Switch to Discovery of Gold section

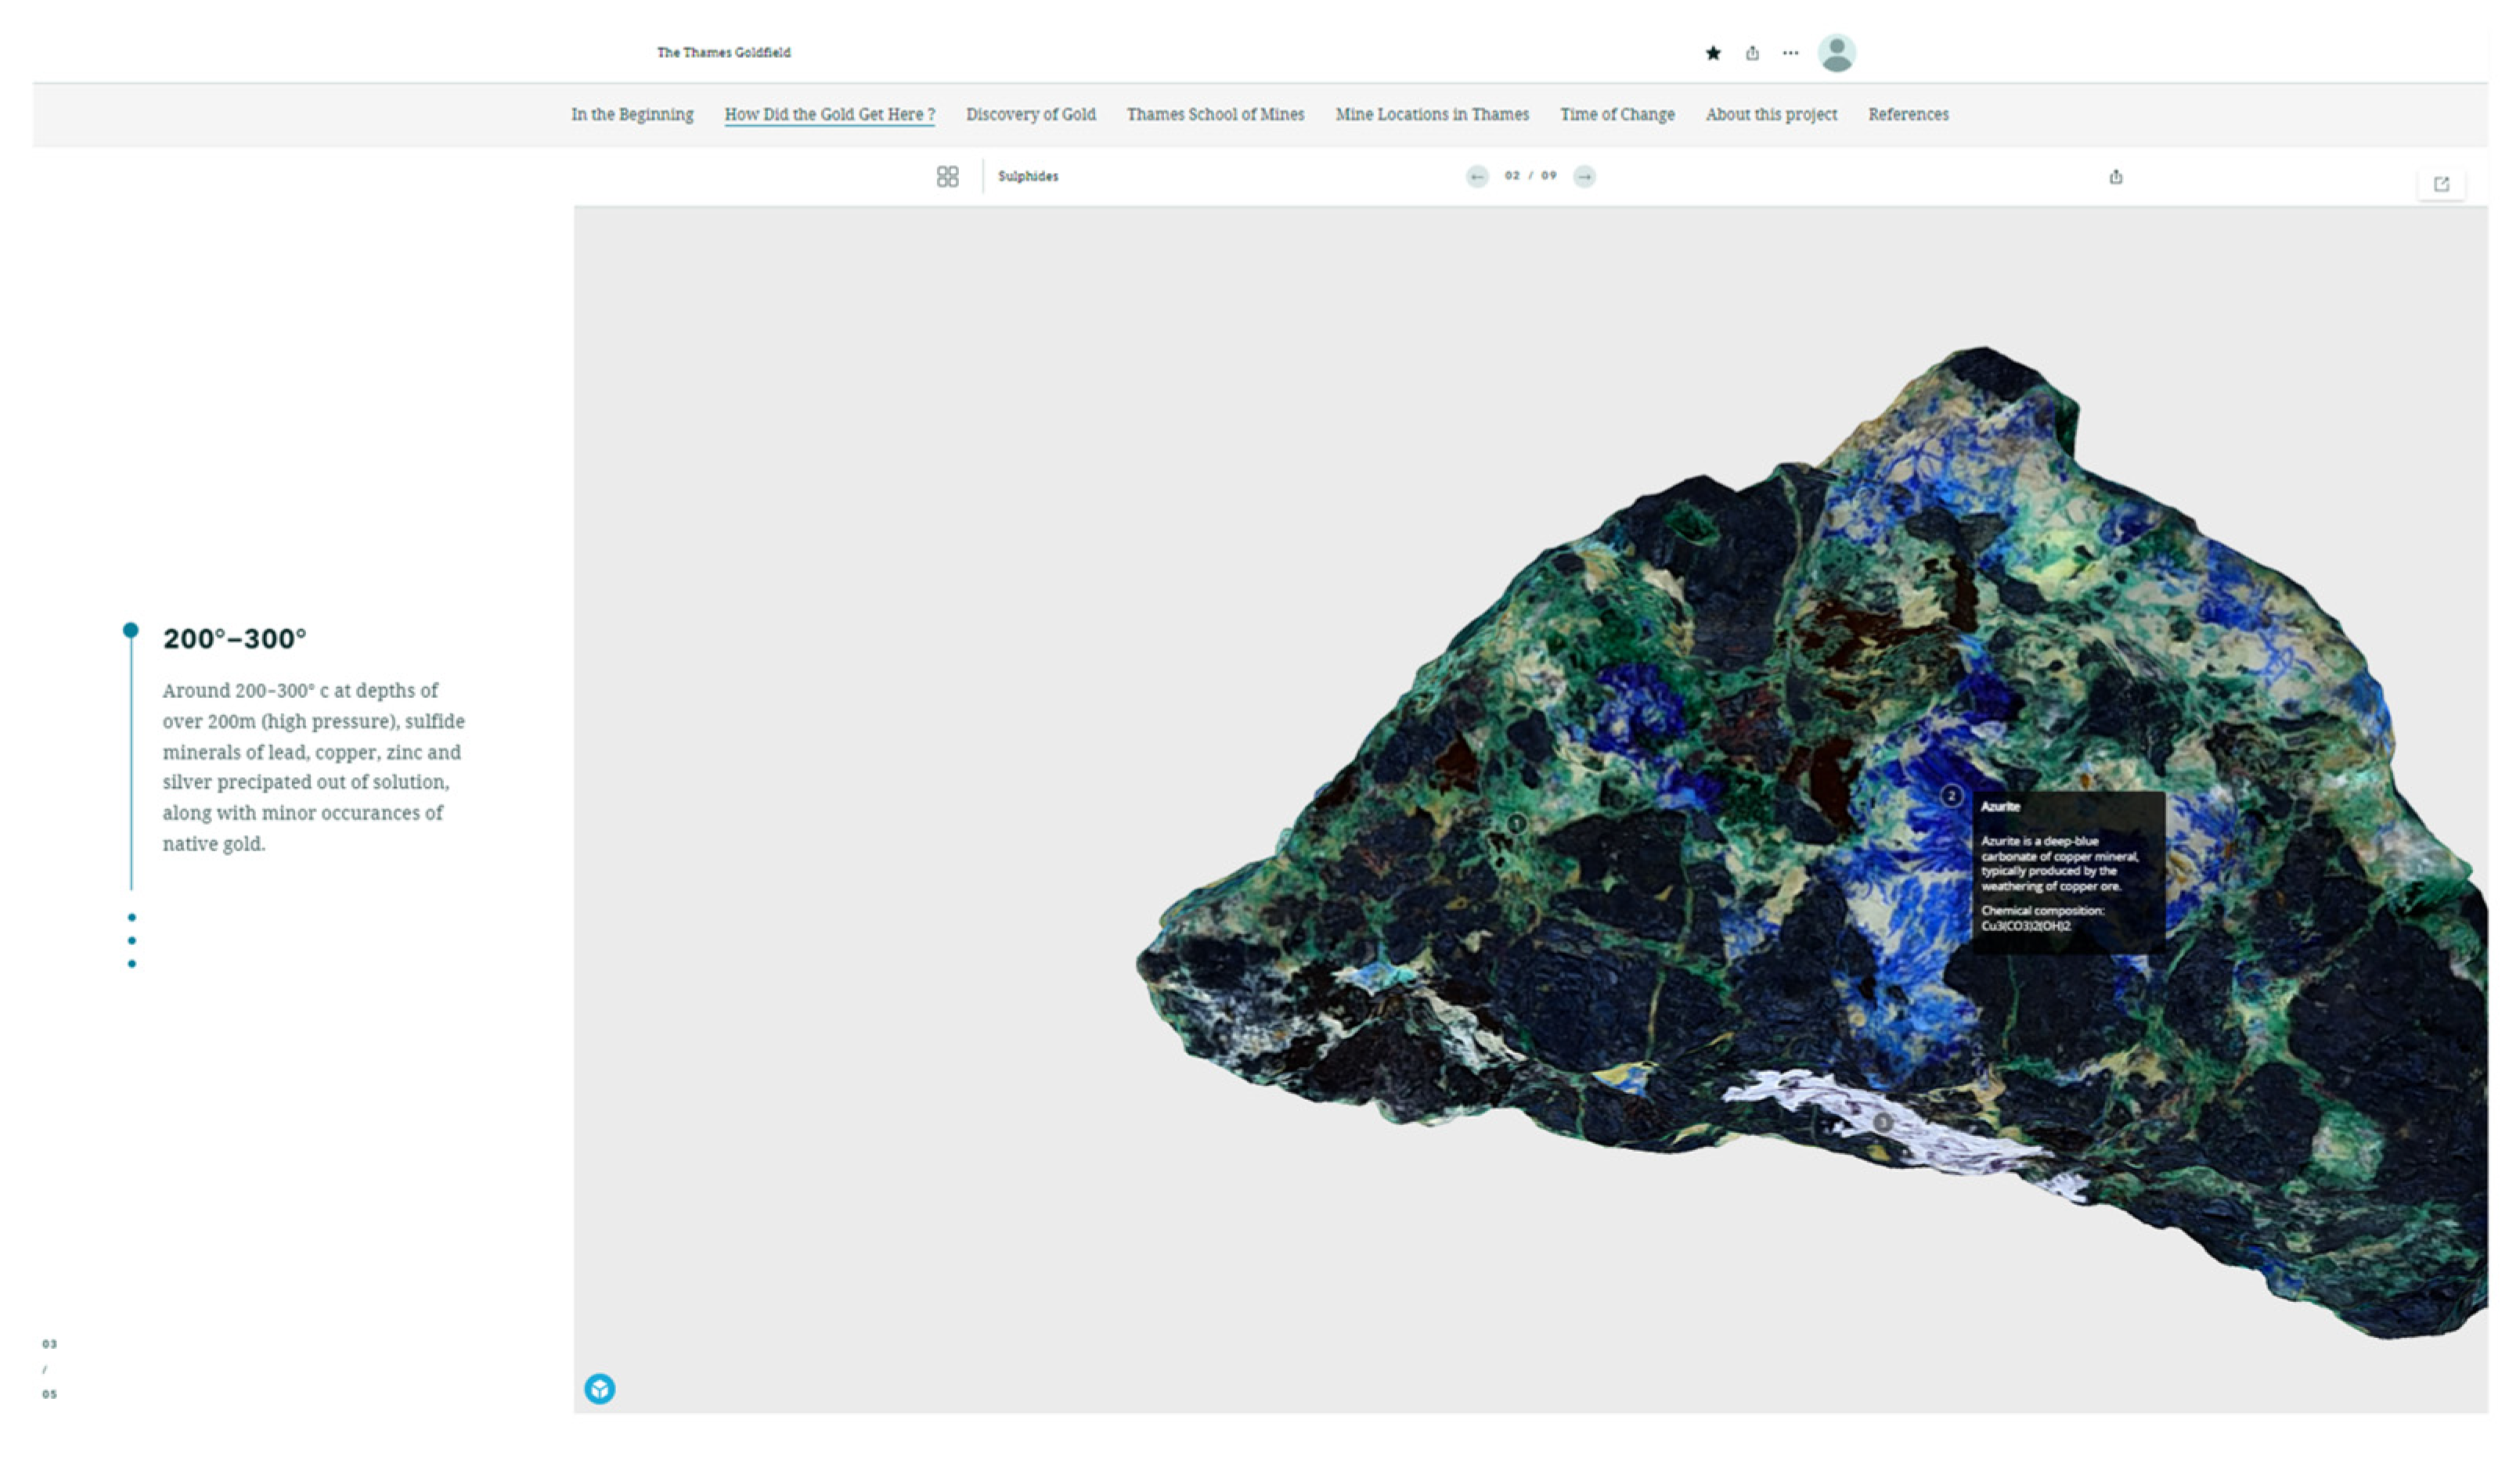point(1030,114)
